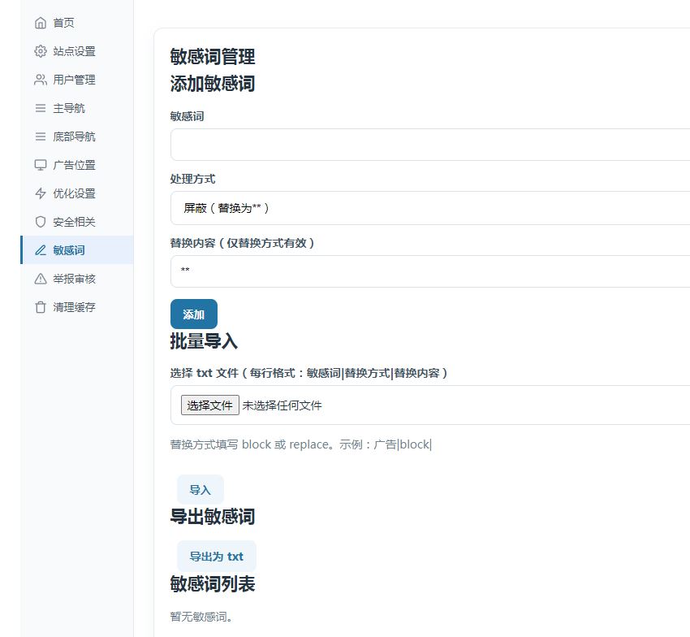Select 清理缓存 in sidebar
Screen dimensions: 690x637
[77, 307]
